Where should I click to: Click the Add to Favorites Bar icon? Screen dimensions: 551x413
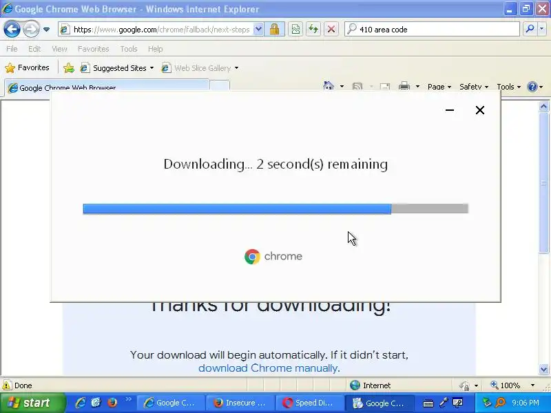[69, 67]
